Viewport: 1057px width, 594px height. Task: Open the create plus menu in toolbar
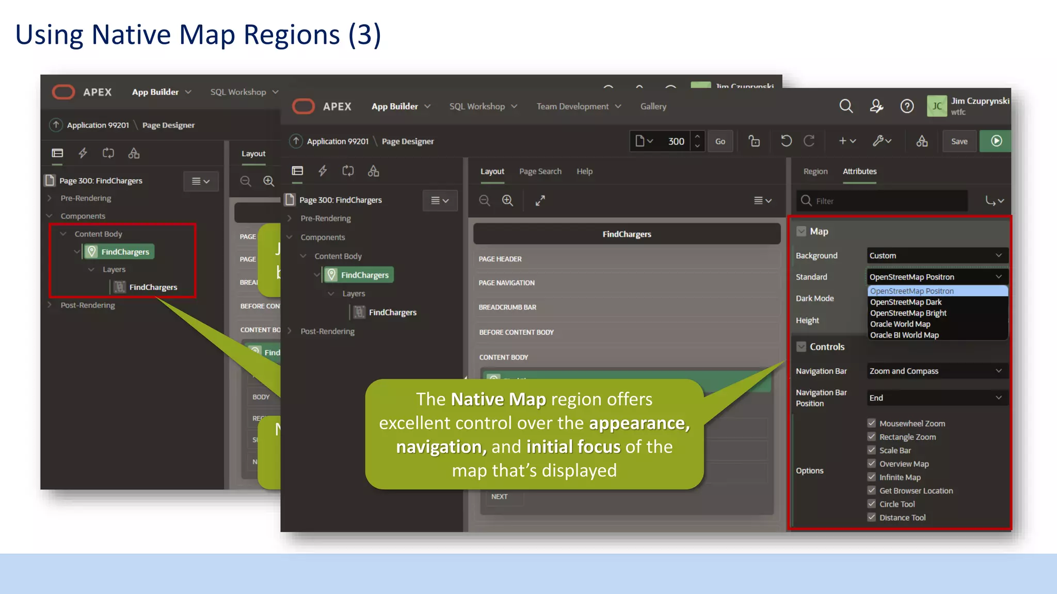[x=847, y=141]
